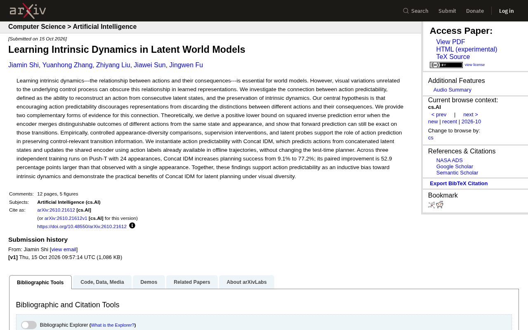Click Google Scholar citation link
Viewport: 528px width, 330px height.
455,167
